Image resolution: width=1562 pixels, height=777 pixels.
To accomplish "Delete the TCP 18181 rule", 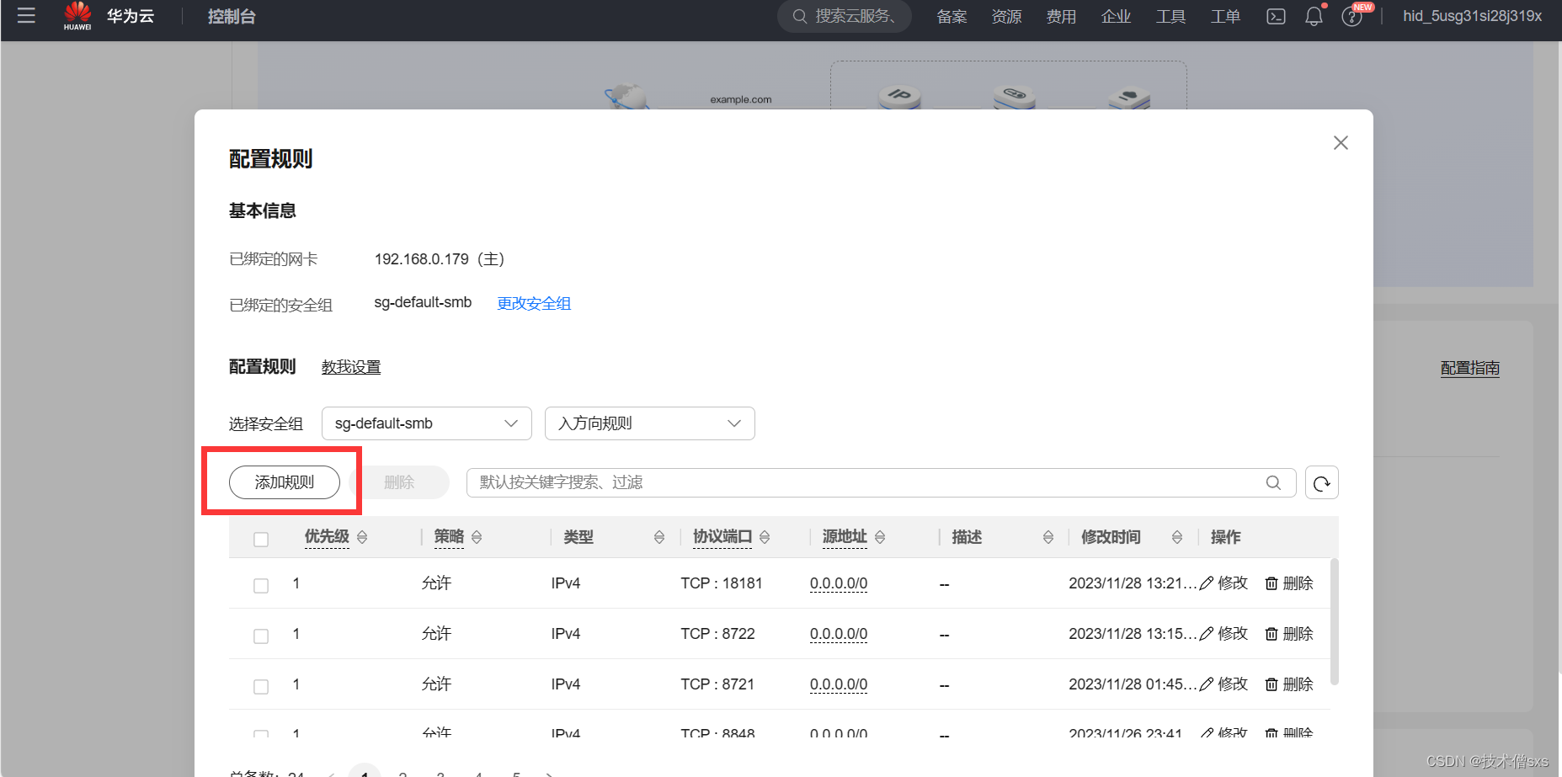I will point(1289,583).
